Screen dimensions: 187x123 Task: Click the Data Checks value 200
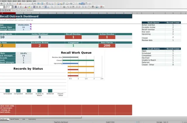tap(107, 46)
